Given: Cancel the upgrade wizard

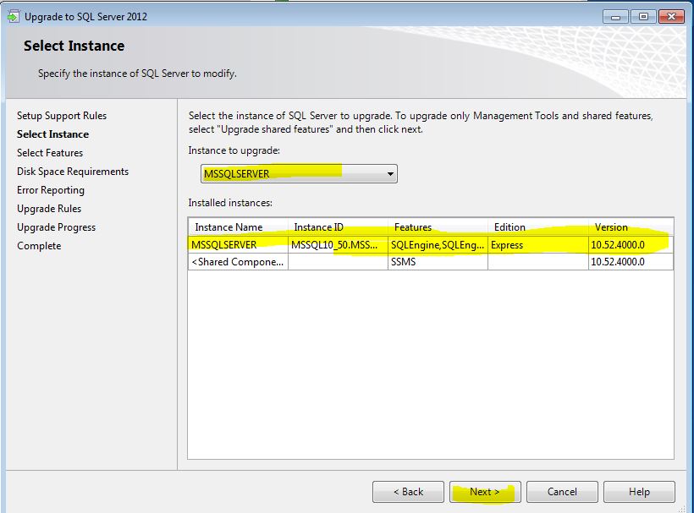Looking at the screenshot, I should (x=562, y=492).
